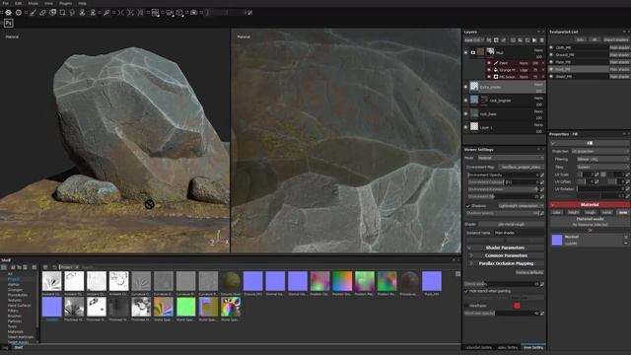
Task: Click the Solo button in TextureSet List
Action: pyautogui.click(x=580, y=39)
